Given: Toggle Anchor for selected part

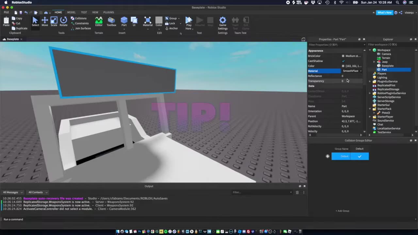Looking at the screenshot, I should click(171, 28).
